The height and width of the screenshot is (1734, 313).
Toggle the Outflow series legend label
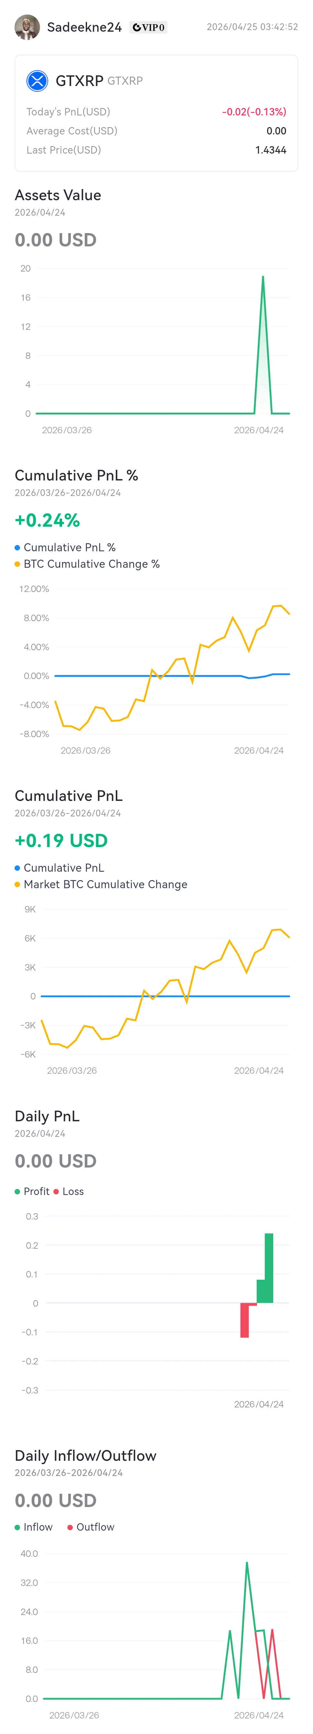95,1527
